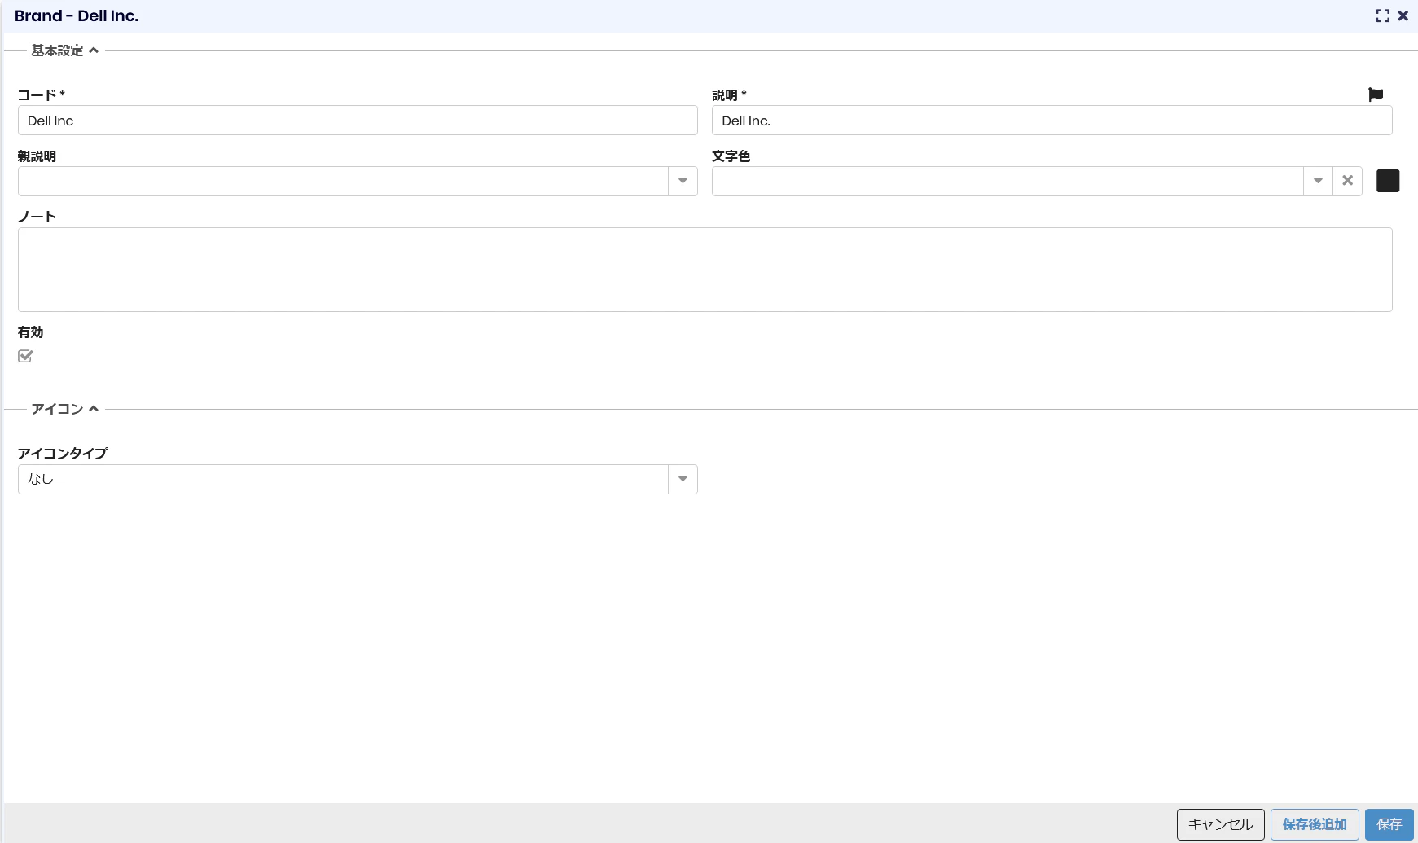Screen dimensions: 1418x843
Task: Click the キャンセル button
Action: coord(1221,824)
